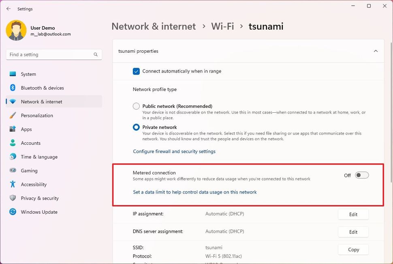Viewport: 393px width, 264px height.
Task: Click Edit next to IP assignment
Action: tap(353, 214)
